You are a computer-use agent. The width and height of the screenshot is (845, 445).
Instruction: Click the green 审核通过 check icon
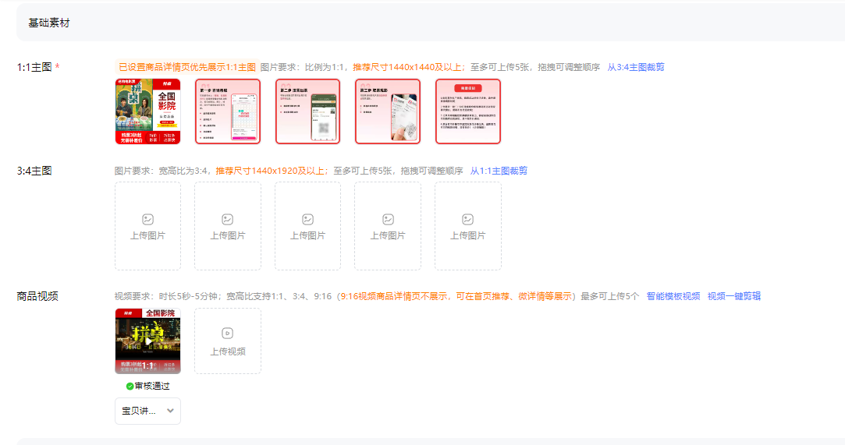pos(130,386)
